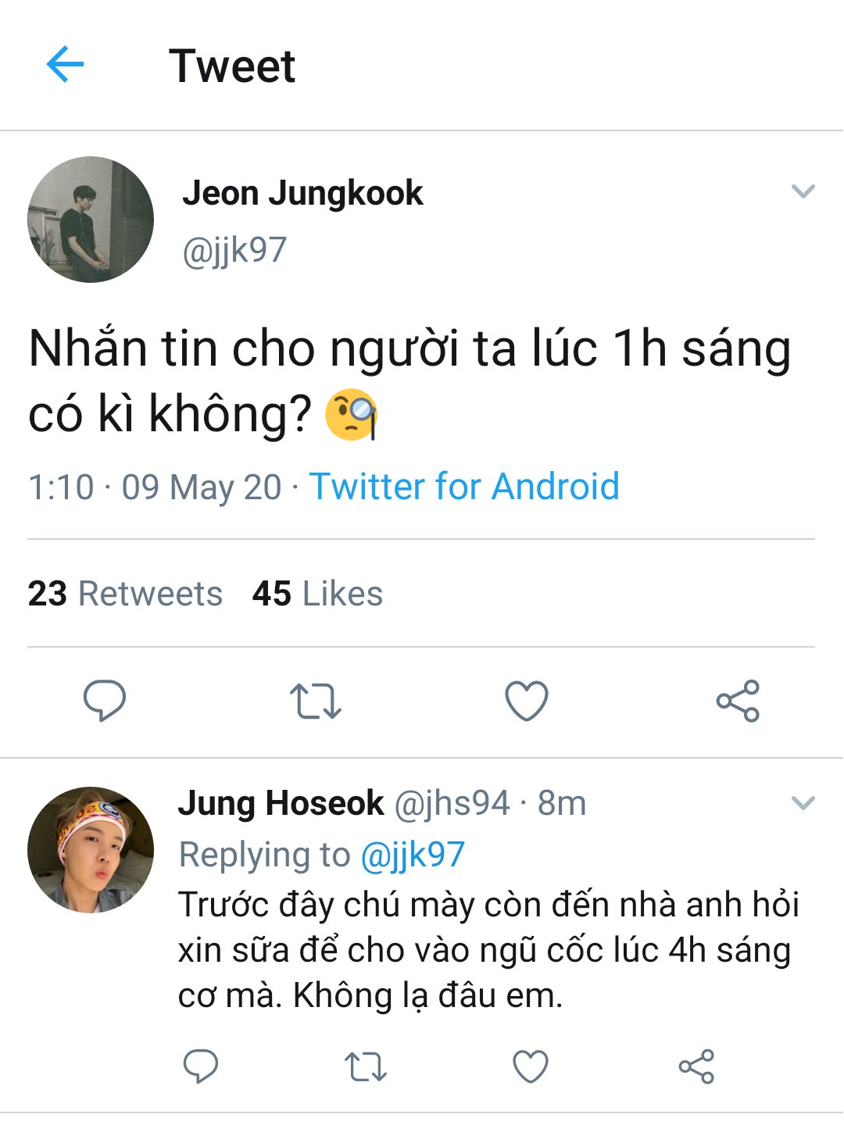
Task: Tap the tweet timestamp 1:10 · 09 May 20
Action: click(x=155, y=487)
